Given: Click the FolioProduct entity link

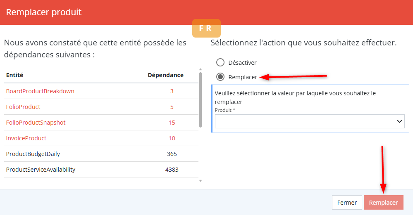Looking at the screenshot, I should 23,107.
